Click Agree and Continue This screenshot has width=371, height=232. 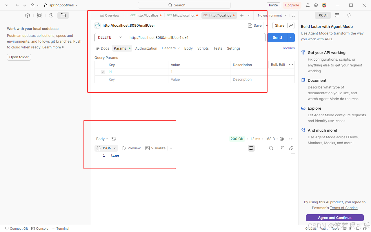335,218
